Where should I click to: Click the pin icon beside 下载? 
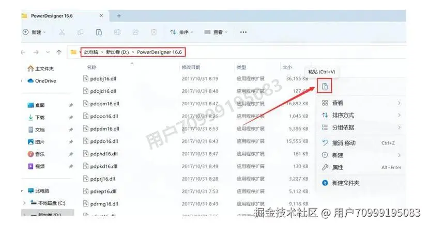71,118
